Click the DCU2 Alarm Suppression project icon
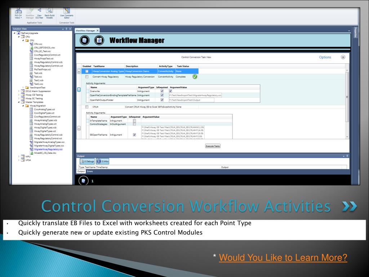This screenshot has width=369, height=277. point(23,91)
